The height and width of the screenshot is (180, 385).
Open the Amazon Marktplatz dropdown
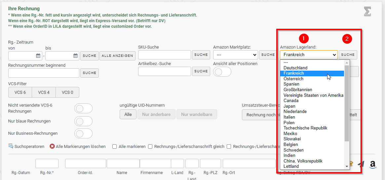(x=235, y=55)
